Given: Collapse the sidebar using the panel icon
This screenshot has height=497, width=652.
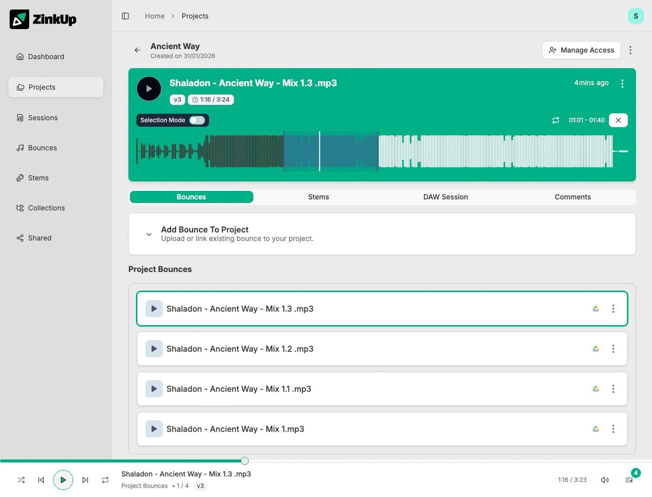Looking at the screenshot, I should pos(125,16).
